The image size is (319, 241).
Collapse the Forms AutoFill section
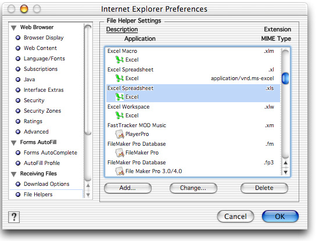(x=13, y=143)
